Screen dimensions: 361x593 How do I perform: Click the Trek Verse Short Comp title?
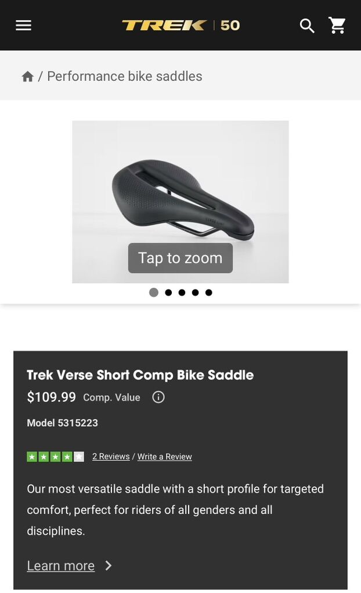140,375
